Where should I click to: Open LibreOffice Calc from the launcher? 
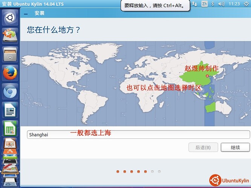(x=10, y=129)
